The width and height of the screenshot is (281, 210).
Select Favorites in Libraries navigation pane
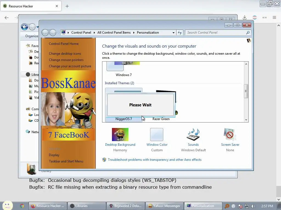[32, 46]
